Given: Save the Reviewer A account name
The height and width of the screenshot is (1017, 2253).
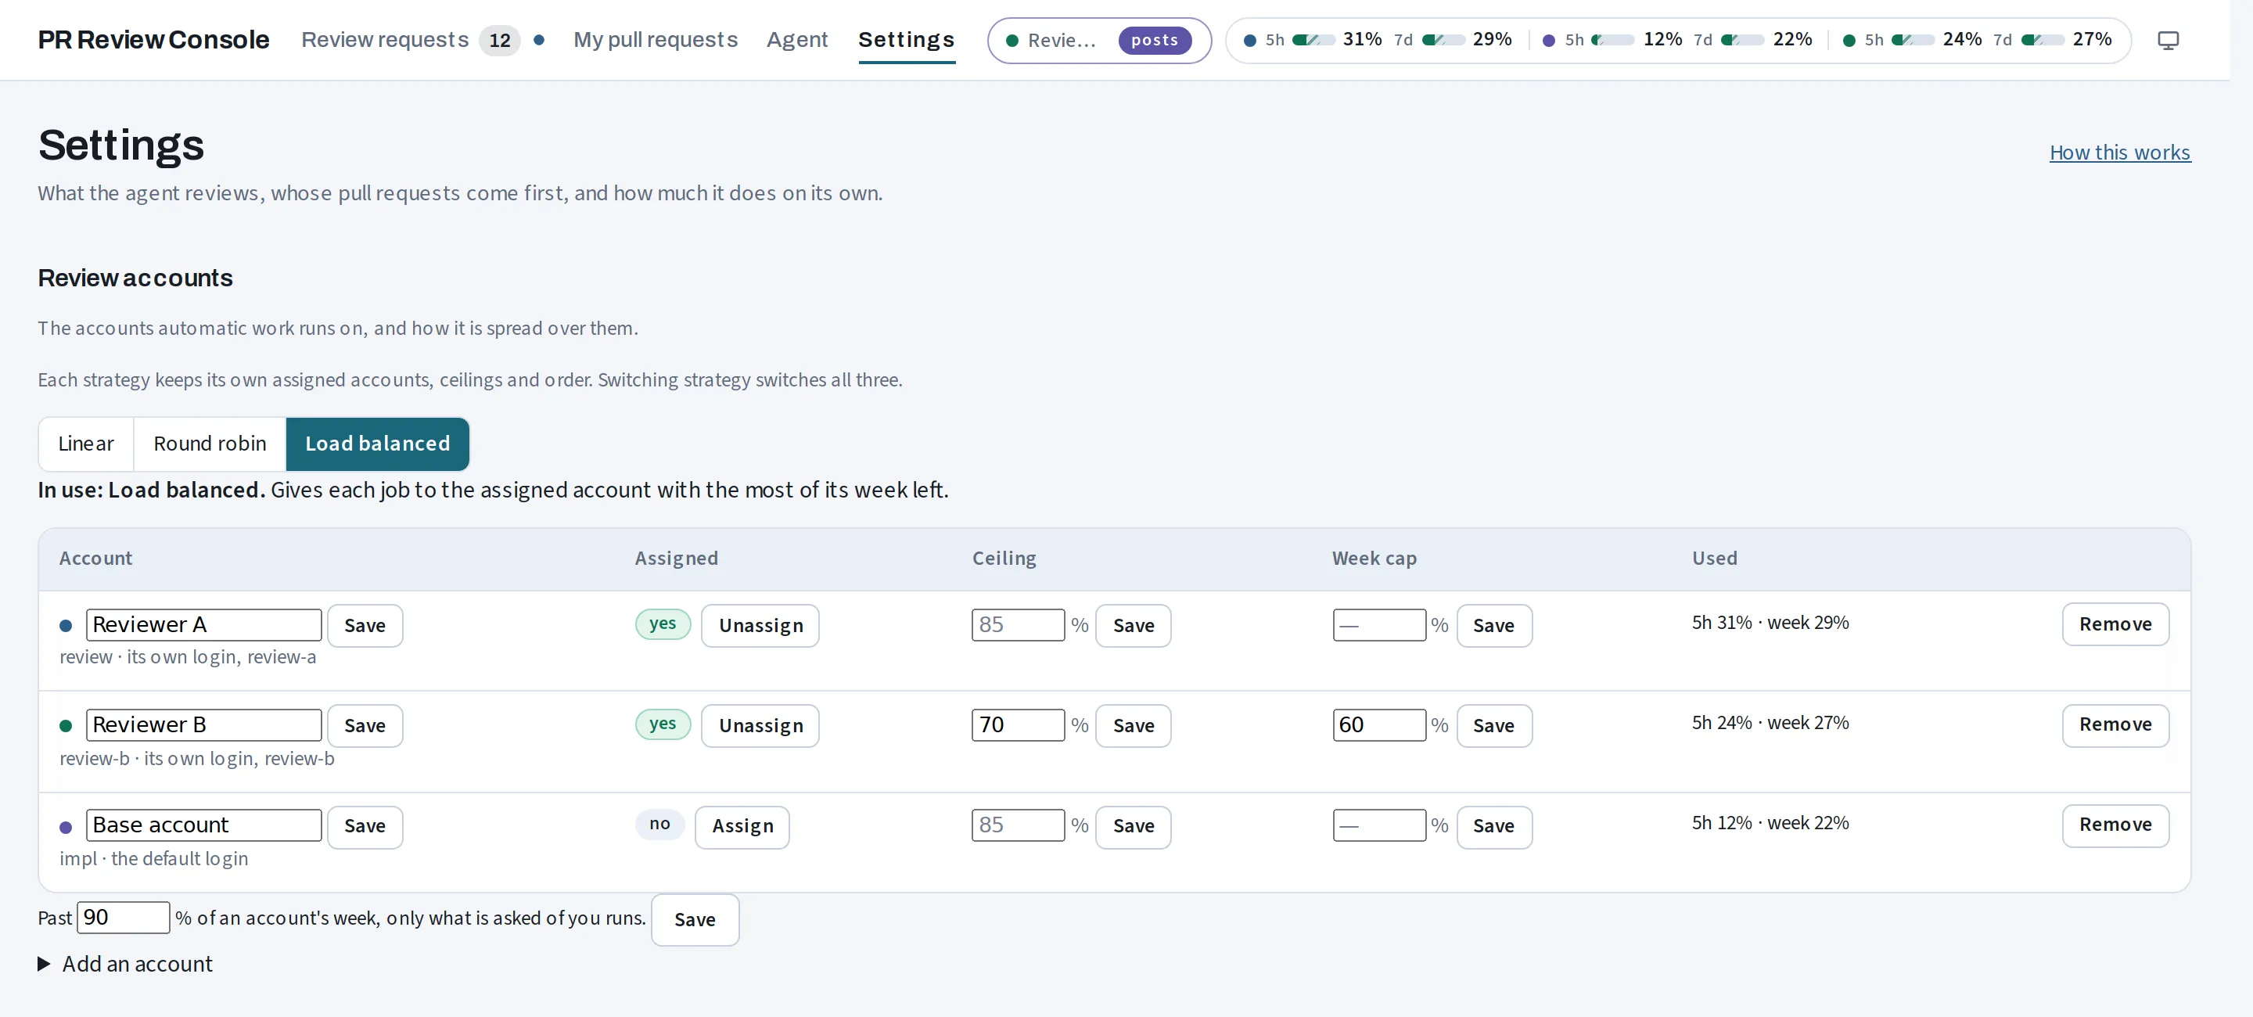Looking at the screenshot, I should tap(365, 625).
